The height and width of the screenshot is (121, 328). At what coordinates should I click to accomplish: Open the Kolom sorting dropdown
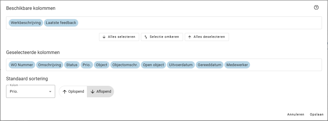(27, 92)
